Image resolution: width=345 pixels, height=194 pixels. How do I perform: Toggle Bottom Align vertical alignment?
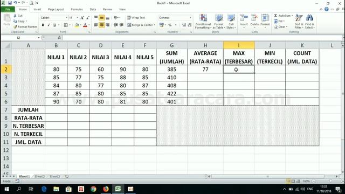pyautogui.click(x=108, y=18)
